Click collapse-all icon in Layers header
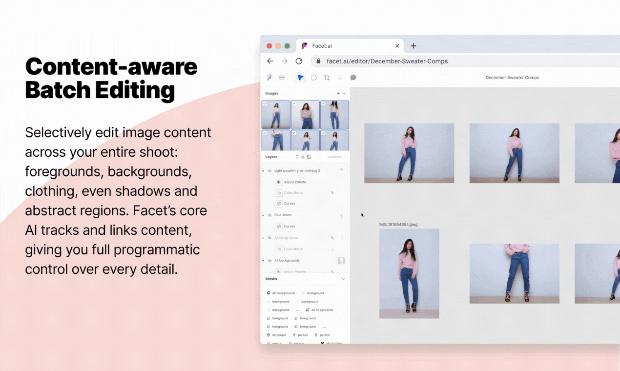Screen dimensions: 620x371 tap(297, 157)
